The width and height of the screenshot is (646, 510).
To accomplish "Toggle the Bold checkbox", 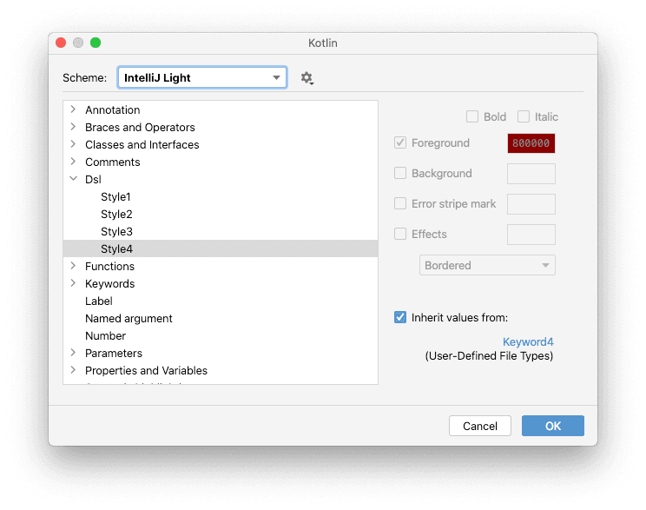I will (x=472, y=116).
